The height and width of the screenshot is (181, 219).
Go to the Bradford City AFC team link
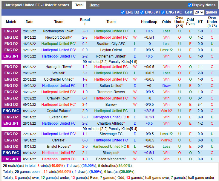tap(111, 44)
